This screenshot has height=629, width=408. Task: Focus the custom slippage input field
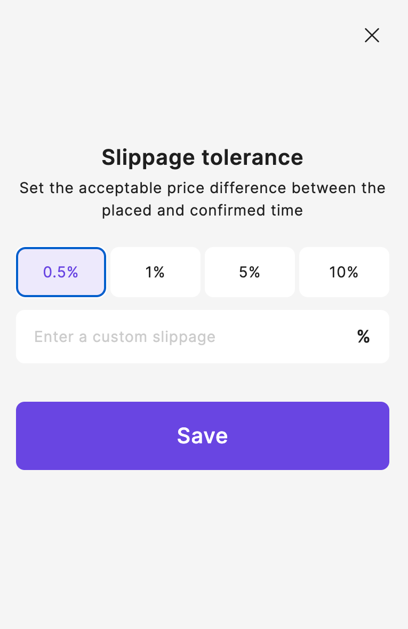pos(203,337)
